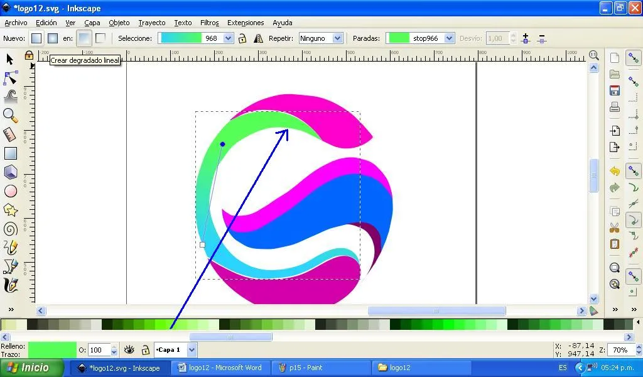
Task: Click the undo arrow icon
Action: (x=614, y=171)
